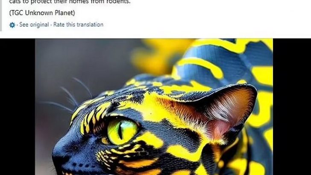Click the post text line about rodents

click(70, 2)
